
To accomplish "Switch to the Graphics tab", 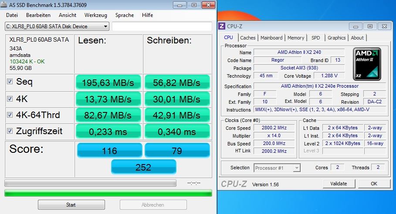I will pyautogui.click(x=337, y=38).
